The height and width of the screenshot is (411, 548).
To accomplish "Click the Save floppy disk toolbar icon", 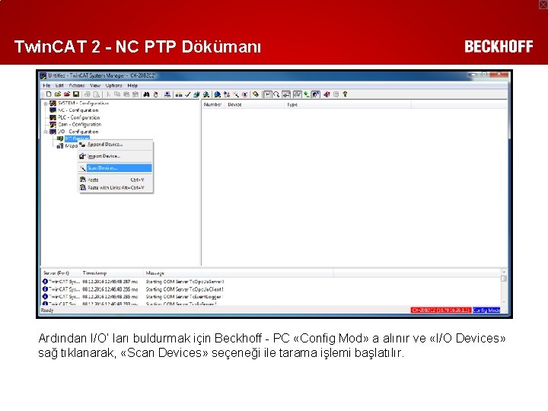I will [76, 94].
